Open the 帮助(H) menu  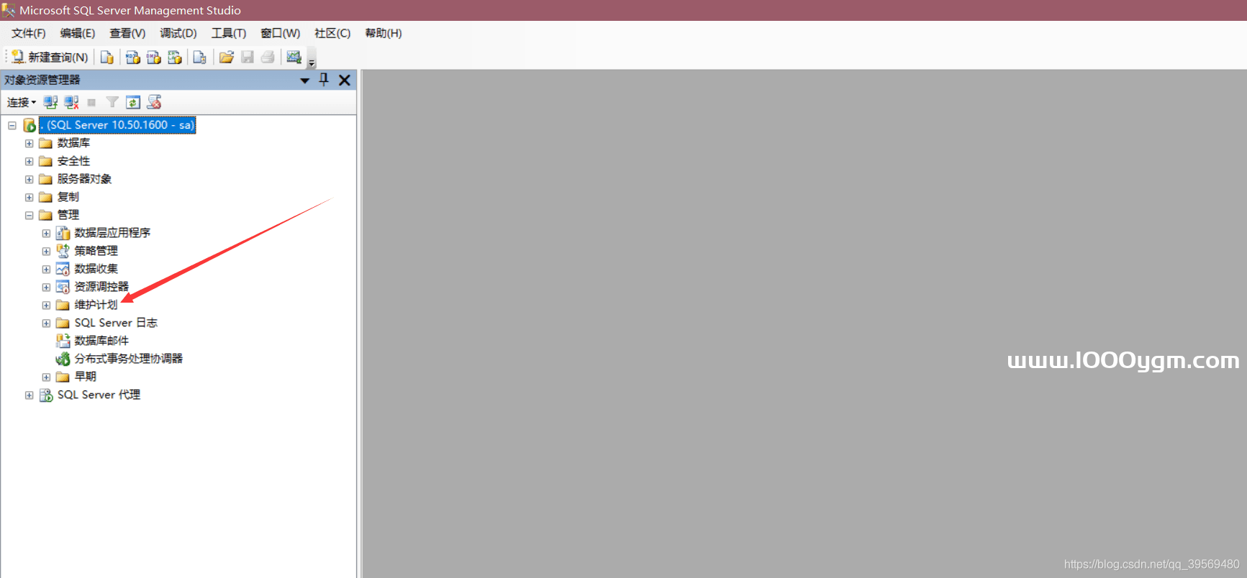pos(384,33)
